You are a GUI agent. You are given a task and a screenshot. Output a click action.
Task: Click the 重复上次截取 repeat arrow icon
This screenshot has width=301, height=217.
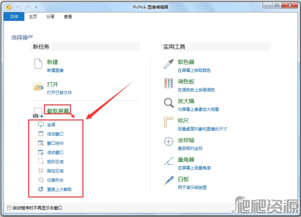[41, 189]
